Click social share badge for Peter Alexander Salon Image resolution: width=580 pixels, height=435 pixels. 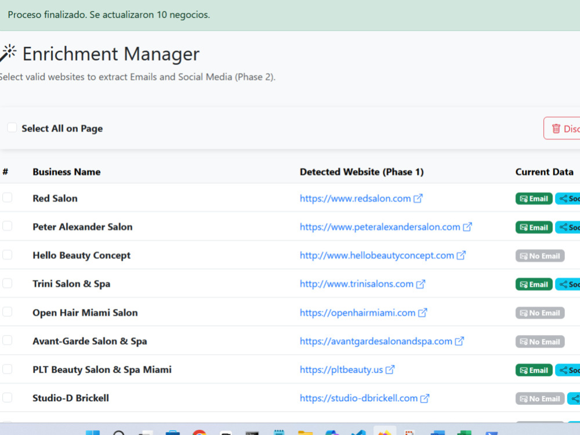(x=568, y=227)
